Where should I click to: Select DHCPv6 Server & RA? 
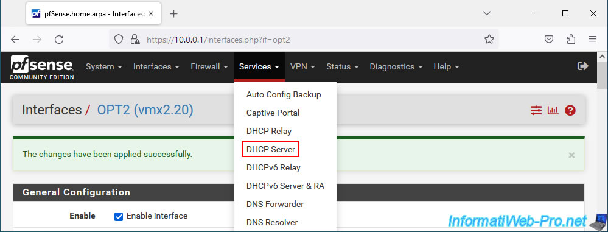click(x=285, y=186)
